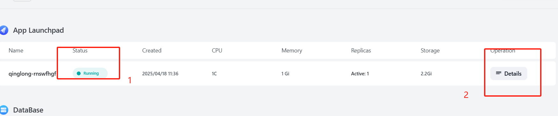
Task: Click the App Launchpad rocket icon
Action: pyautogui.click(x=4, y=30)
